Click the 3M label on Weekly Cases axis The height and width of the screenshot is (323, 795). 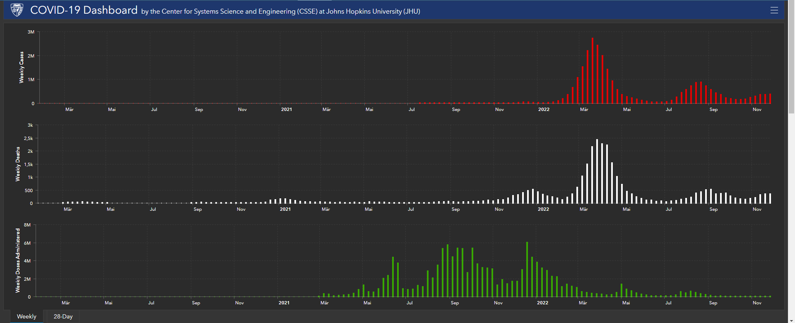click(31, 32)
